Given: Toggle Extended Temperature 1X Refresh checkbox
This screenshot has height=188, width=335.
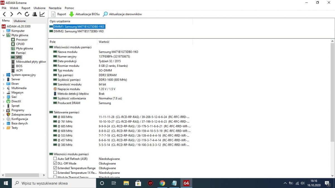Looking at the screenshot, I should [x=55, y=173].
